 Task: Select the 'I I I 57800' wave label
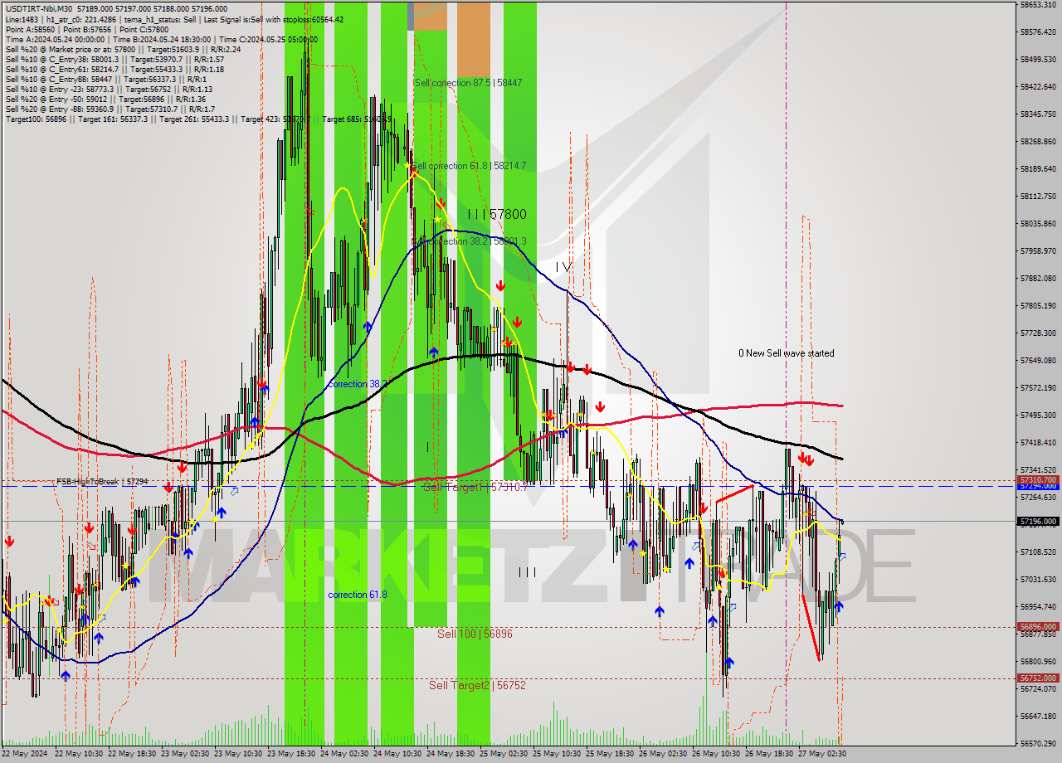(x=496, y=214)
